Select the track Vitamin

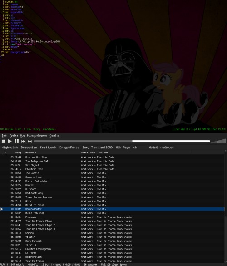click(x=112, y=237)
